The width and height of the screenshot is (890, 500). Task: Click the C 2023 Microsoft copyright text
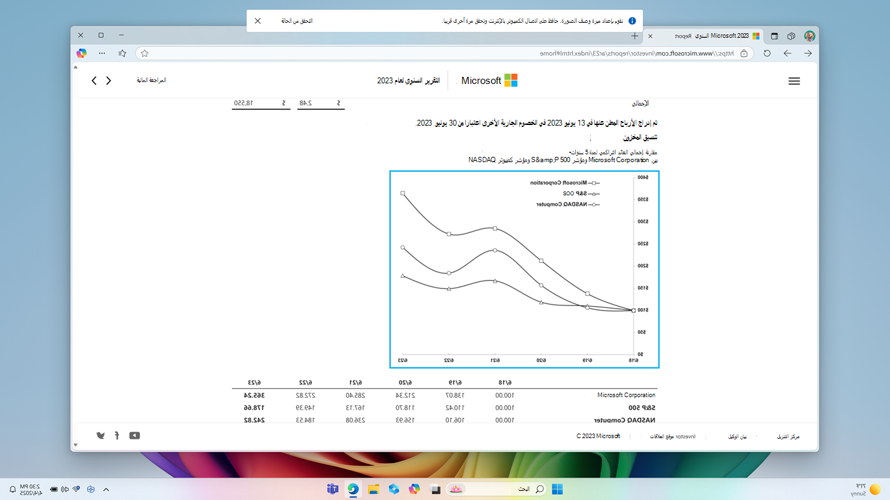tap(598, 436)
